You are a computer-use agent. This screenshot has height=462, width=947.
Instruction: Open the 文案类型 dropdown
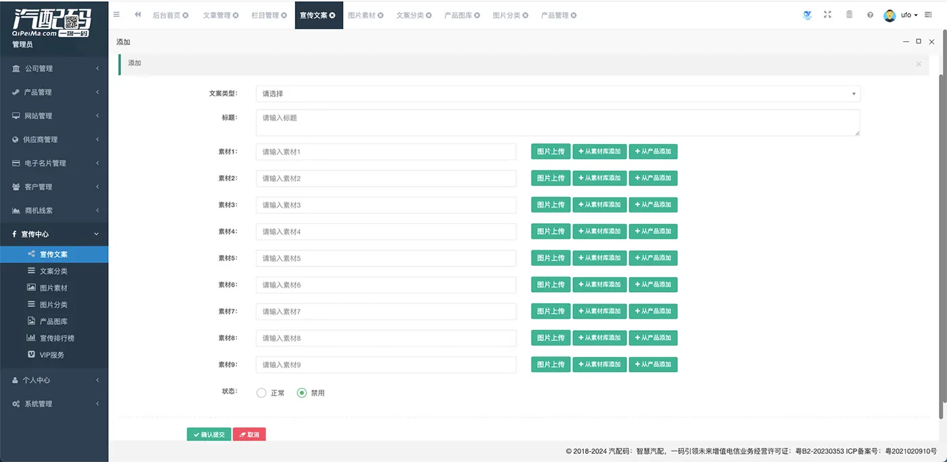point(557,94)
